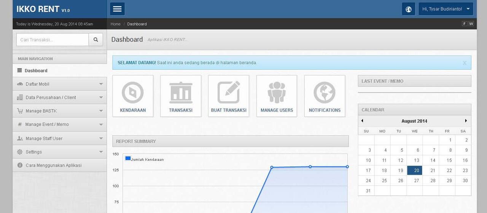Click the Calendar panel header

pos(414,109)
